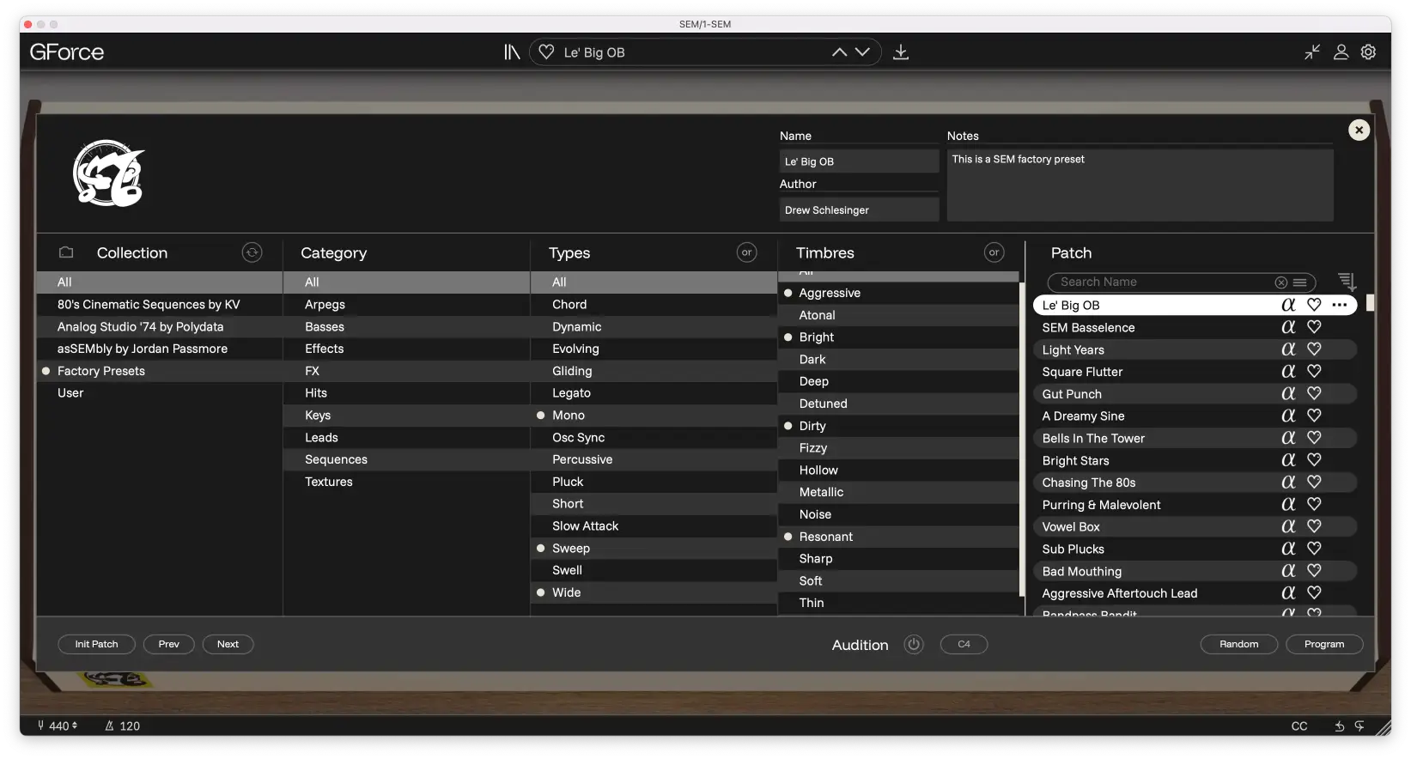Click the Random button
The width and height of the screenshot is (1411, 759).
tap(1238, 645)
